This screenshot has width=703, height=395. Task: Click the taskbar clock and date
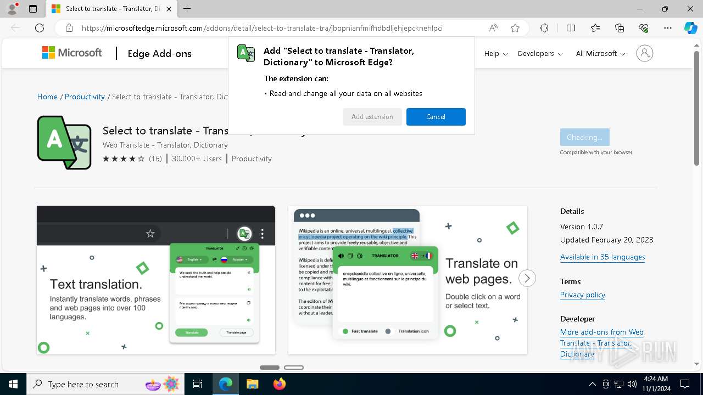click(x=655, y=384)
